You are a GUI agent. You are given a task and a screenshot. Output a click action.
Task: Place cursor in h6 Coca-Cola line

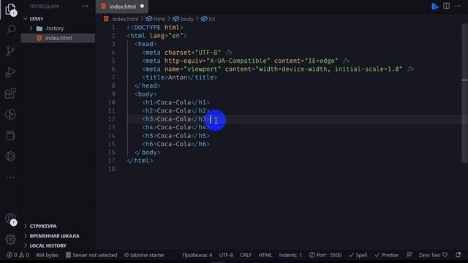click(175, 145)
